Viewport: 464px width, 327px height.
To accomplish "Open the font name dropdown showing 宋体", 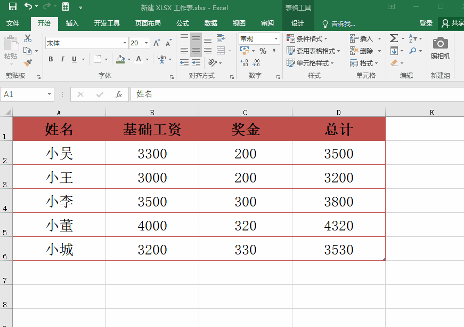I will pos(87,43).
